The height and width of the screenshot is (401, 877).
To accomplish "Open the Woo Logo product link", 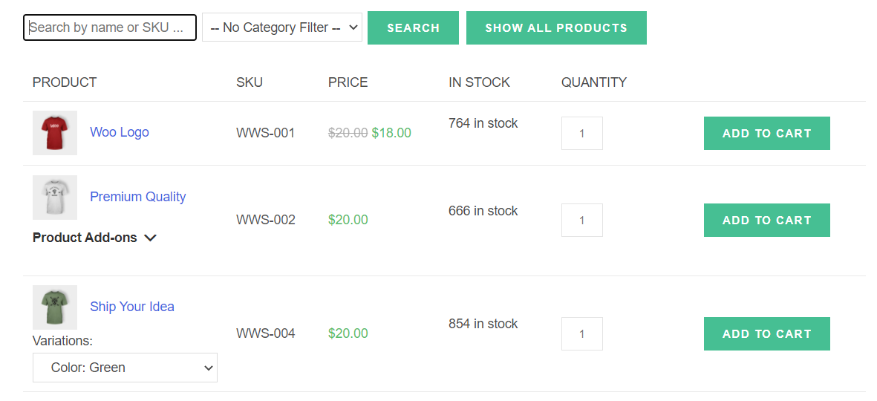I will pyautogui.click(x=120, y=132).
